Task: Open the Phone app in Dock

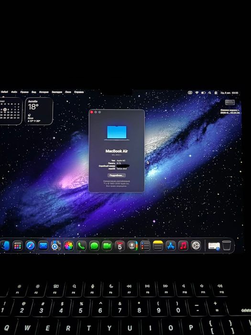Action: (x=81, y=246)
